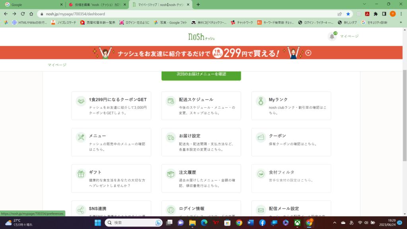Image resolution: width=407 pixels, height=229 pixels.
Task: Show more bookmarks chevron
Action: coord(401,23)
